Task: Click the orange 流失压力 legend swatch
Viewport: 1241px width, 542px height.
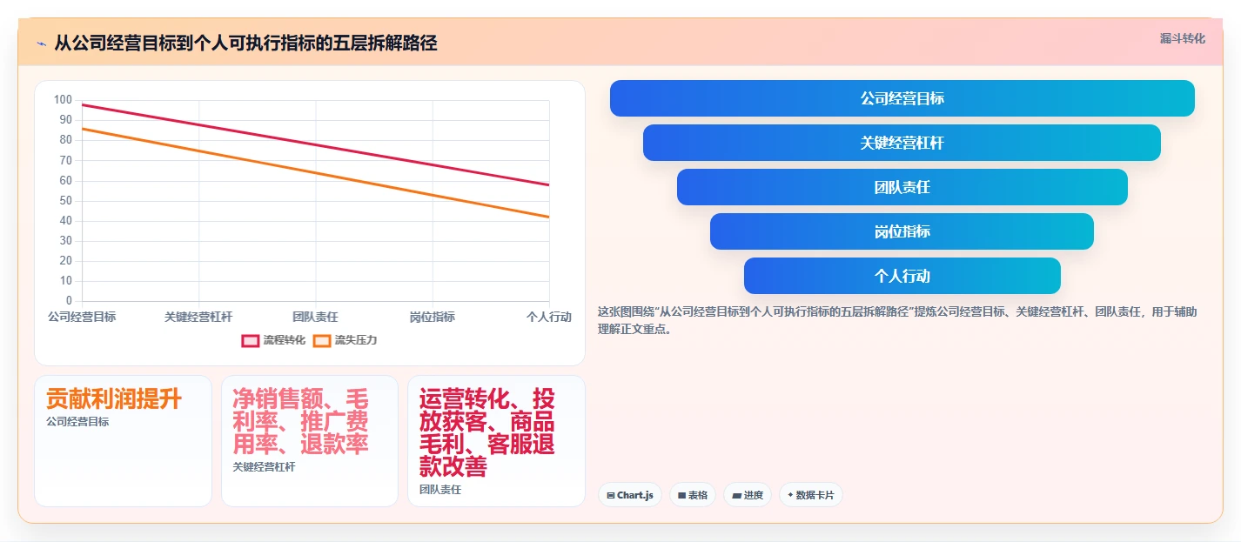Action: click(x=322, y=340)
